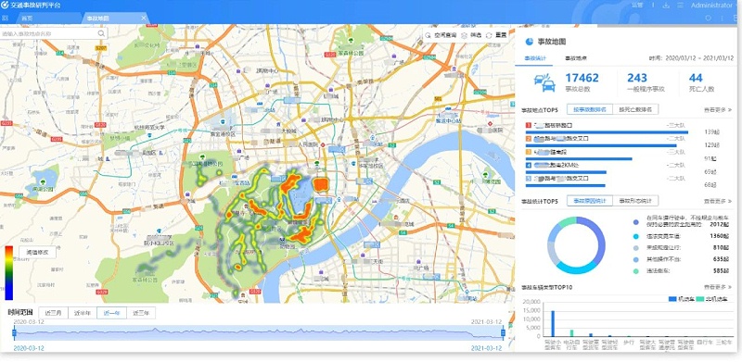Click the platform logo at top left
The image size is (742, 362).
(x=5, y=6)
